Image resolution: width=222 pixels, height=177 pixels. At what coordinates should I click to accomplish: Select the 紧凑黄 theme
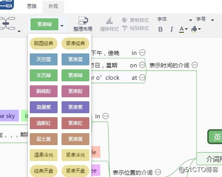(x=75, y=139)
